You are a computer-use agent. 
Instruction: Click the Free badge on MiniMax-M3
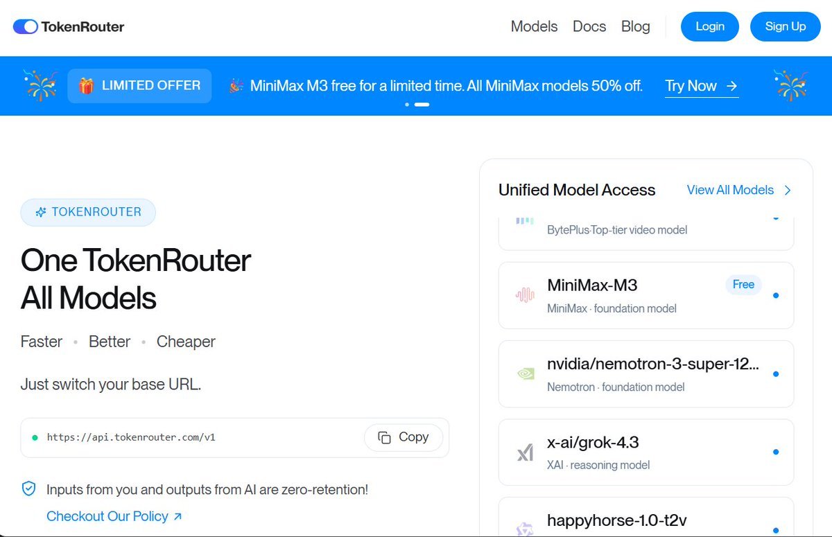click(743, 285)
